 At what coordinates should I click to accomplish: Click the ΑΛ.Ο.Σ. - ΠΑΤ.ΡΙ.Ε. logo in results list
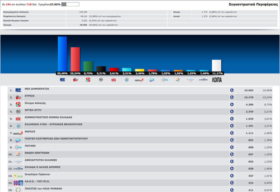(x=18, y=183)
